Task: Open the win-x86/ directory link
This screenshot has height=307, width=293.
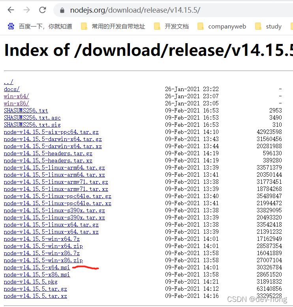Action: click(17, 103)
